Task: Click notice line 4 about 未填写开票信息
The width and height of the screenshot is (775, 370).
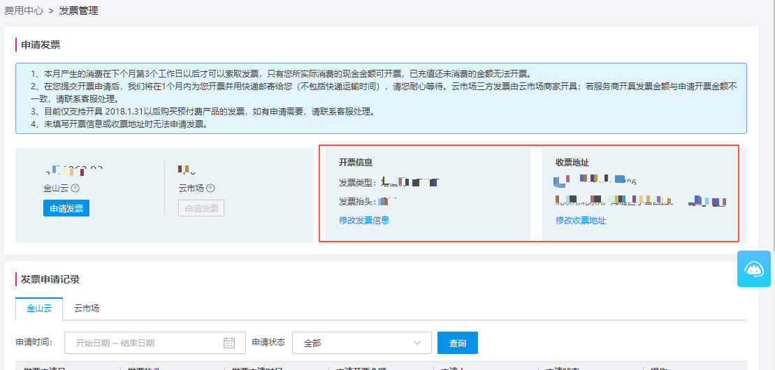Action: [x=119, y=124]
